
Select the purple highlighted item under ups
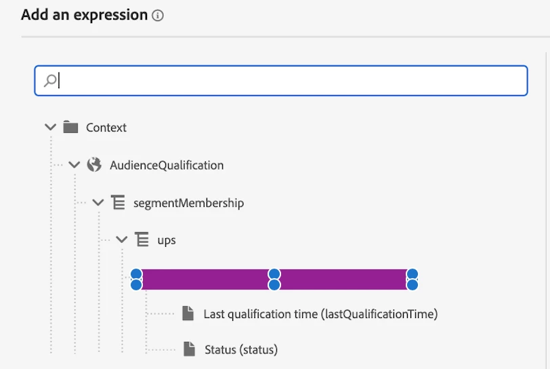[274, 279]
